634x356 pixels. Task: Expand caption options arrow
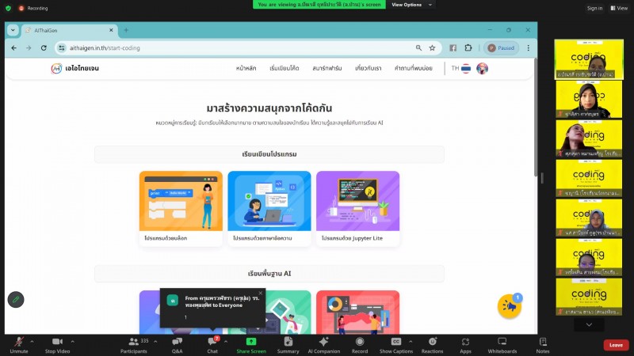pos(411,342)
